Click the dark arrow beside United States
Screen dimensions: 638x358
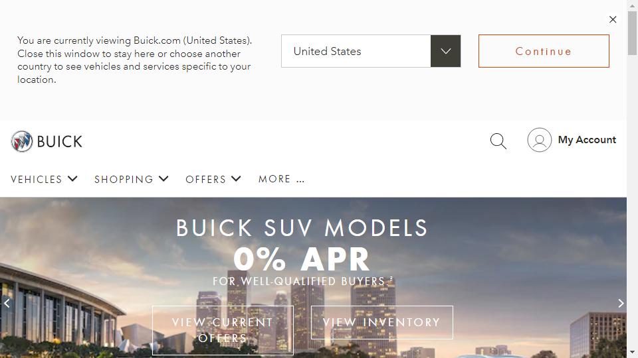(445, 51)
